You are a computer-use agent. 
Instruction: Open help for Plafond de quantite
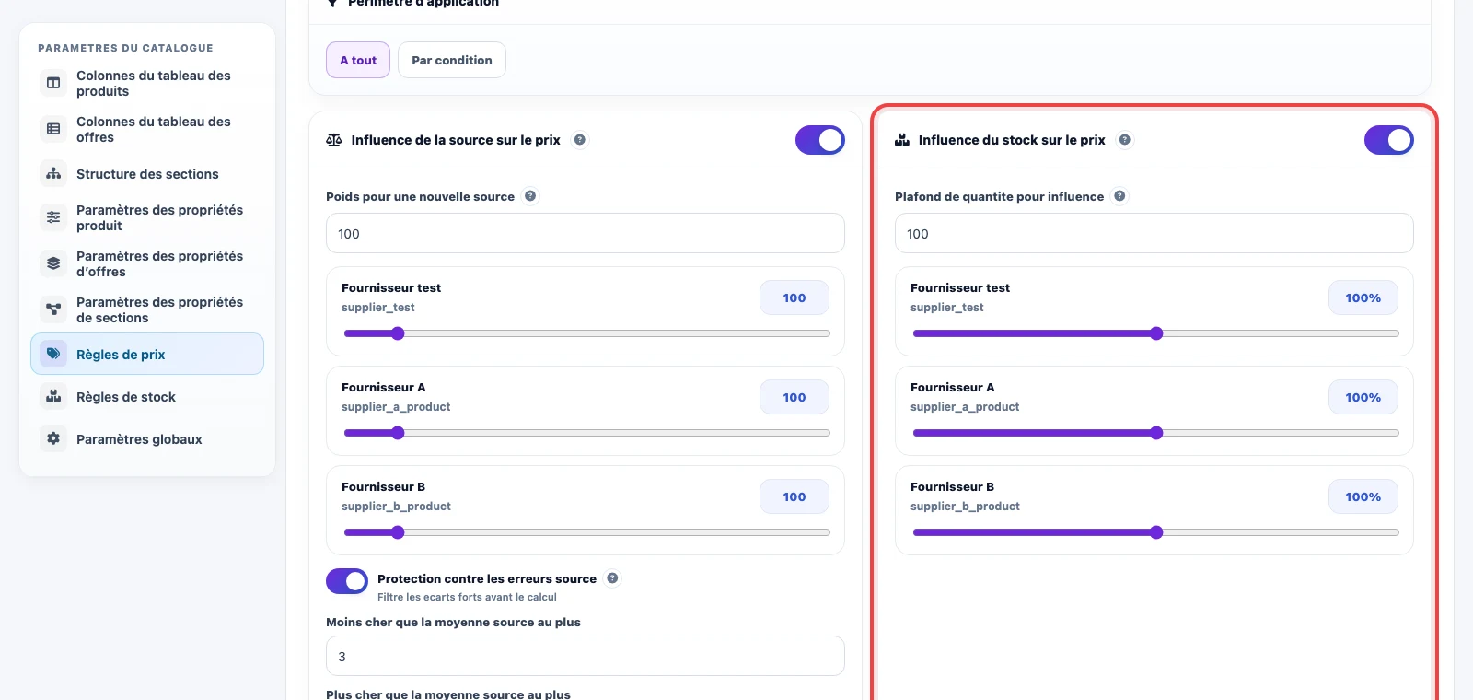[x=1119, y=196]
